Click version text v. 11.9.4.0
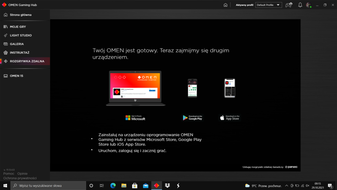 click(9, 170)
